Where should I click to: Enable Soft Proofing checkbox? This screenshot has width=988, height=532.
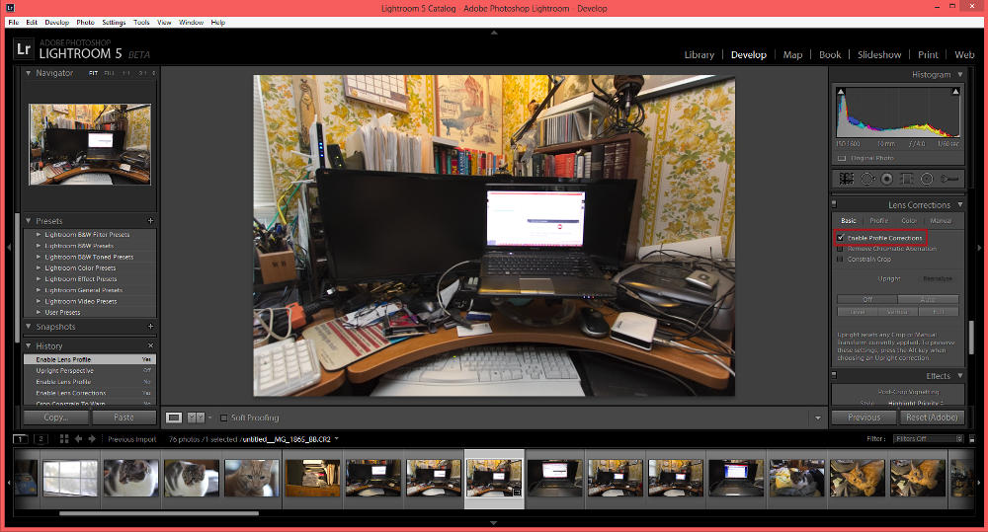[x=223, y=418]
